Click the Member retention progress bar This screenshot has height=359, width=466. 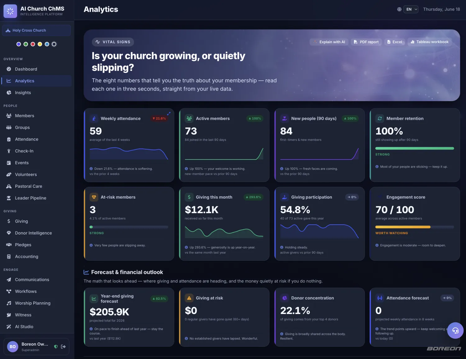tap(415, 148)
